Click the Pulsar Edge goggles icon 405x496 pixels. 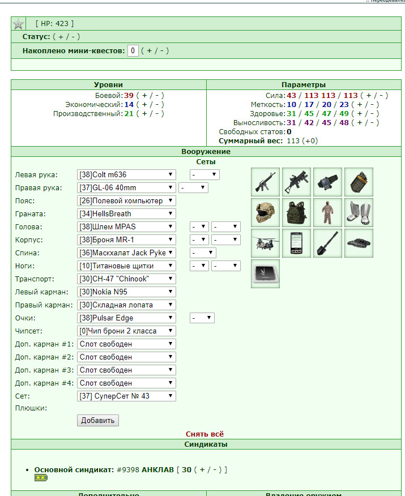[x=359, y=243]
